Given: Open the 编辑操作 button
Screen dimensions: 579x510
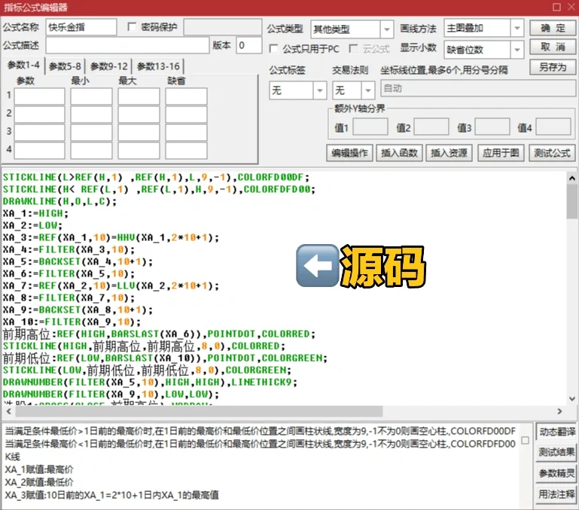Looking at the screenshot, I should coord(349,153).
